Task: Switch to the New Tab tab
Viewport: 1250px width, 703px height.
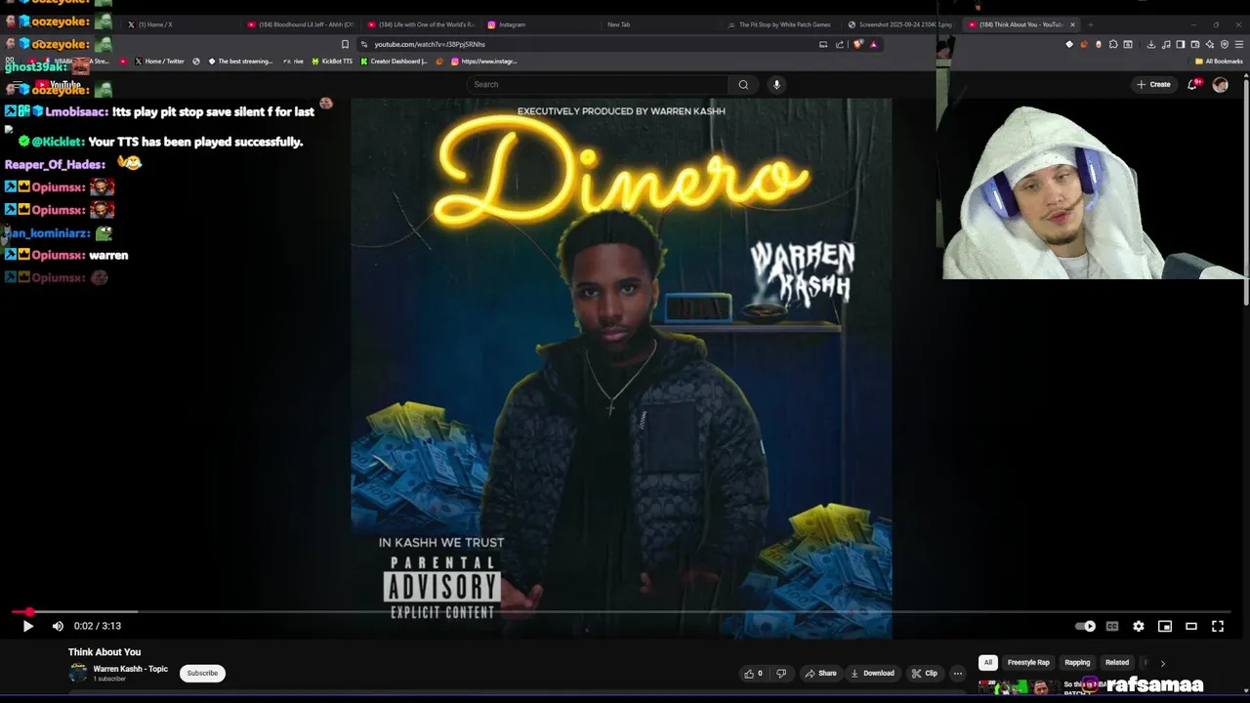Action: [659, 24]
